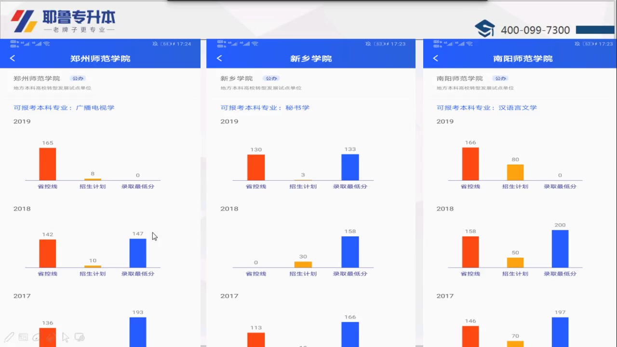The image size is (617, 347).
Task: Click the 耶鲁专升本 logo
Action: click(x=63, y=21)
